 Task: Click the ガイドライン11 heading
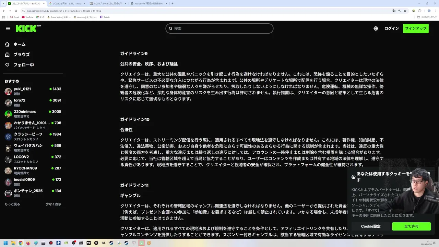point(134,185)
